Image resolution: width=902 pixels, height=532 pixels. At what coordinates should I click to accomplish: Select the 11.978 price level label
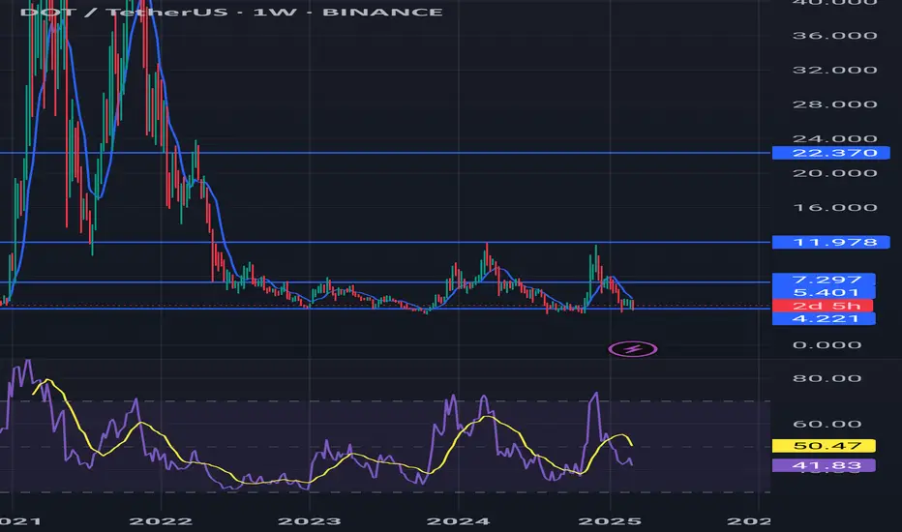830,242
